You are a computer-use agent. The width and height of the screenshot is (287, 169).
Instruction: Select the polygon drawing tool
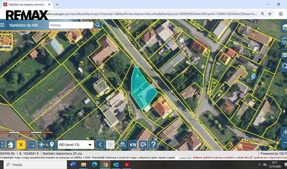[143, 145]
